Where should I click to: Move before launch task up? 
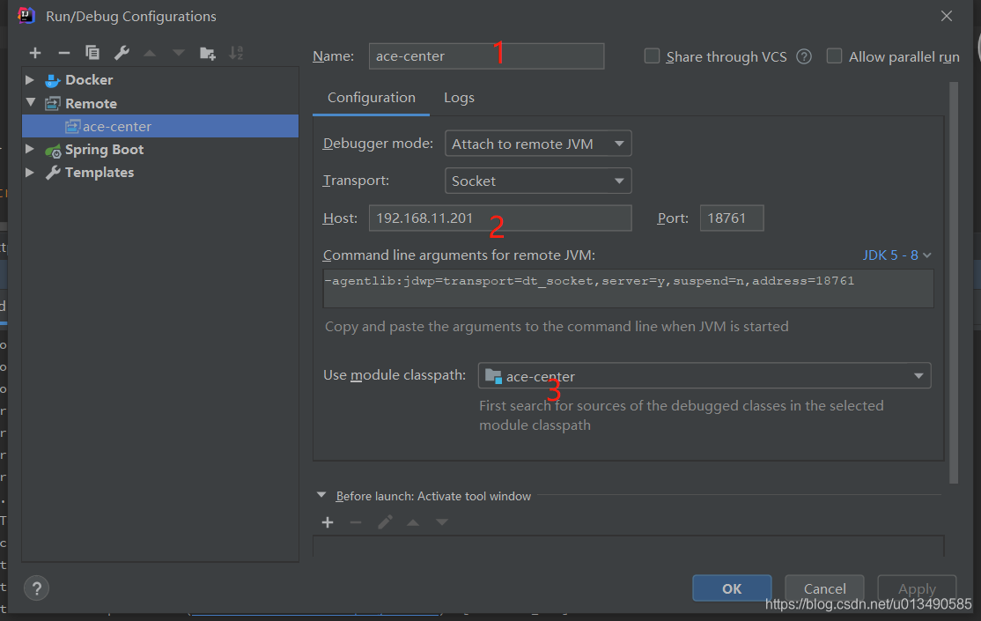point(413,522)
